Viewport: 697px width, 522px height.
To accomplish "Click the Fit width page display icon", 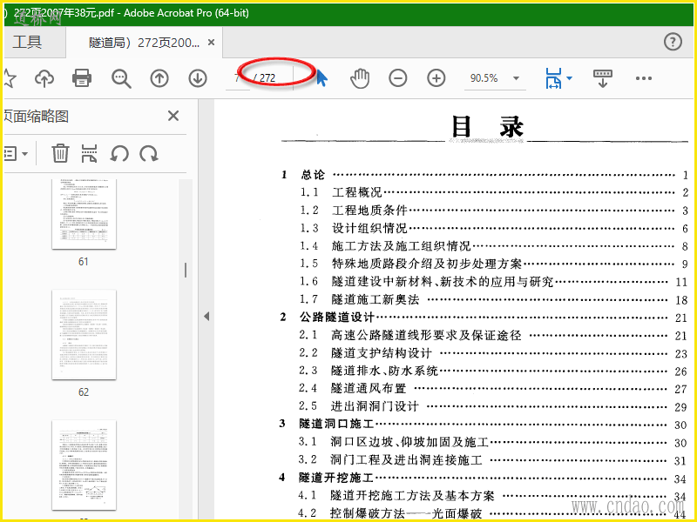I will coord(553,78).
